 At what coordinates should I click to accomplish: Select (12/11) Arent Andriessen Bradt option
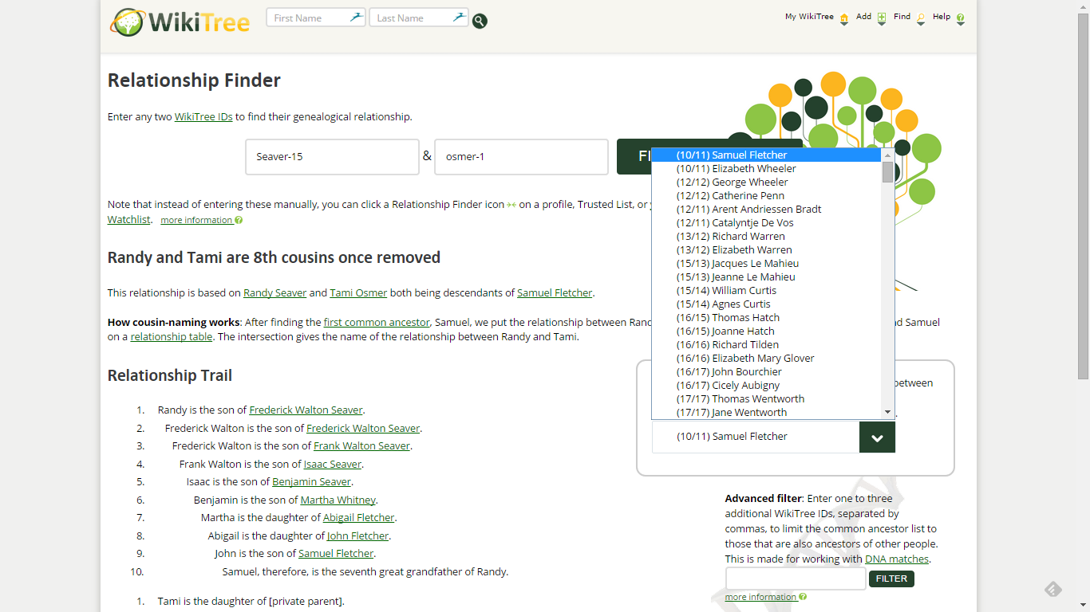pos(767,209)
